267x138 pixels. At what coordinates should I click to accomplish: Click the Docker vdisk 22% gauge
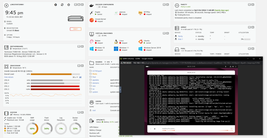click(75, 129)
